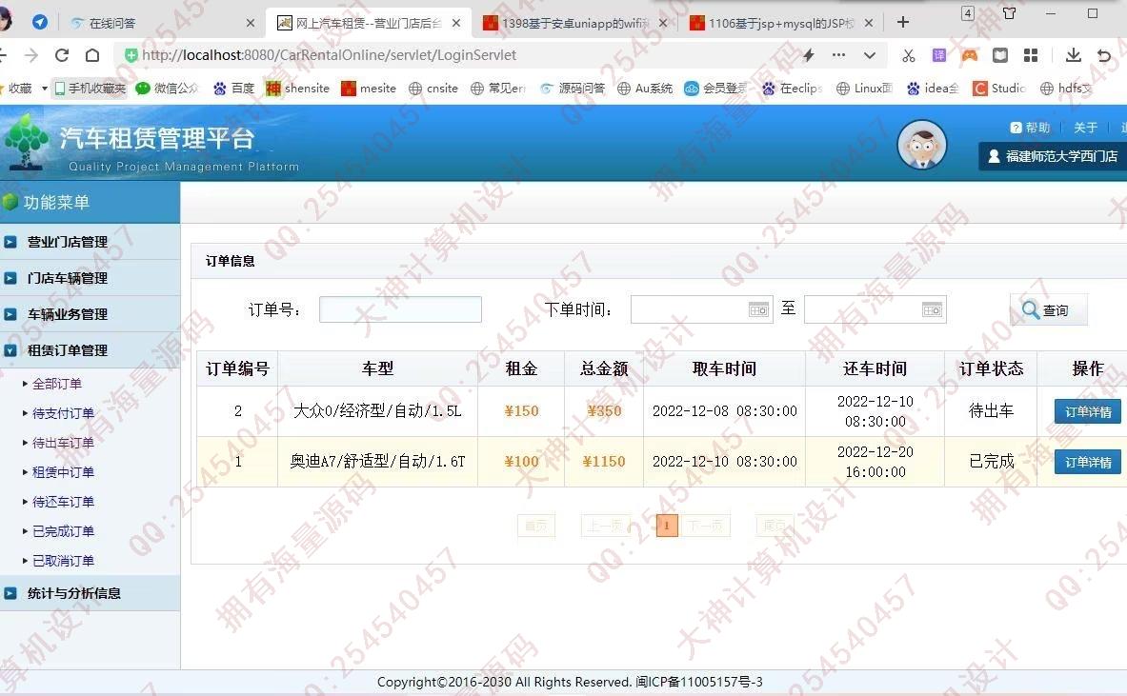Open 订单详情 for order 1

pos(1088,462)
